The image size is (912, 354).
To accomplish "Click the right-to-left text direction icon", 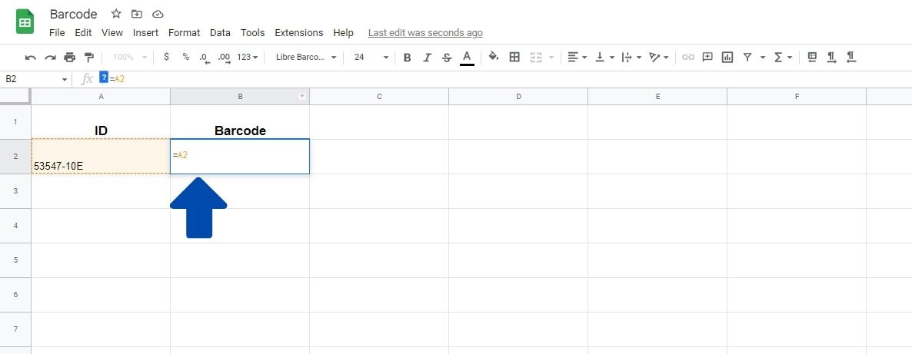I will click(x=851, y=57).
